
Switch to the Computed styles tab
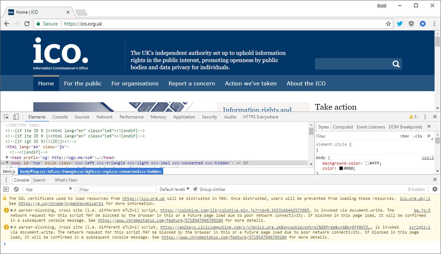coord(343,127)
